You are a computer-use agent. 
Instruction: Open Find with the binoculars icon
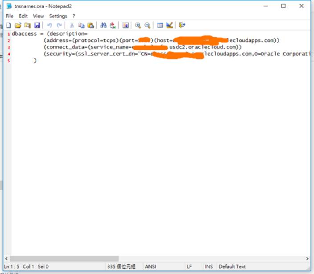[103, 25]
